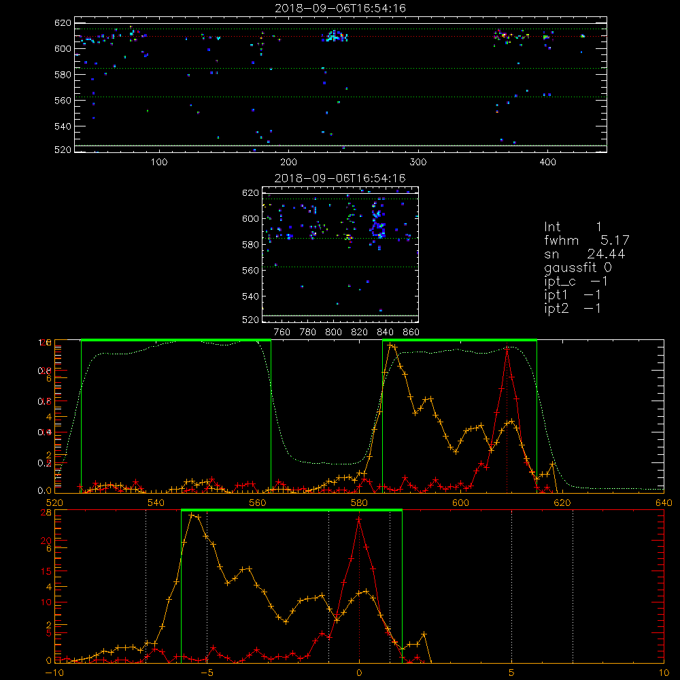This screenshot has height=680, width=680.
Task: Select the 'ipt_c -1' line
Action: 576,282
